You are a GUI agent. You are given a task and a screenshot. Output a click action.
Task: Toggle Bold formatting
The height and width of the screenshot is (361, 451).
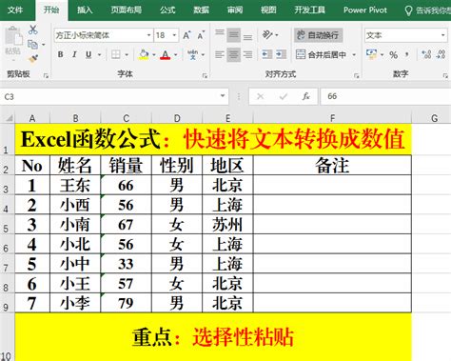(60, 54)
